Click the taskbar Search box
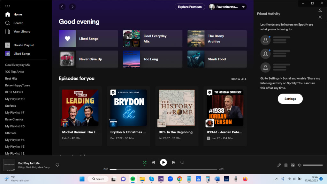This screenshot has width=327, height=184. click(x=98, y=179)
